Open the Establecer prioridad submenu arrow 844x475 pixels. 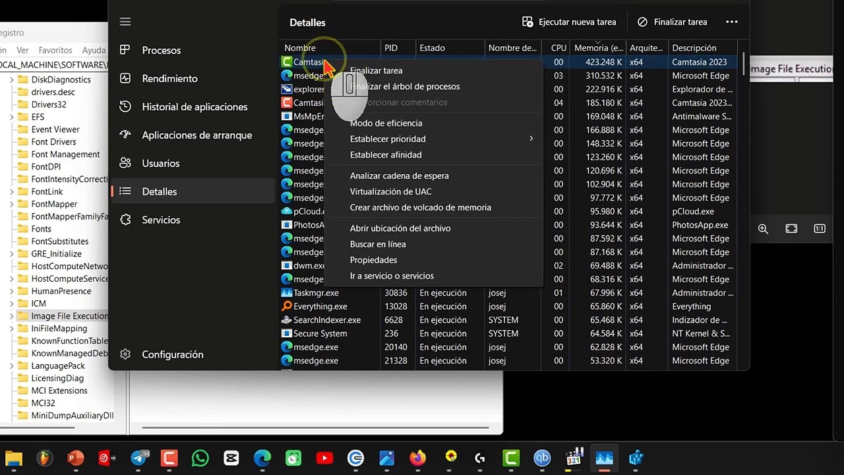point(531,139)
